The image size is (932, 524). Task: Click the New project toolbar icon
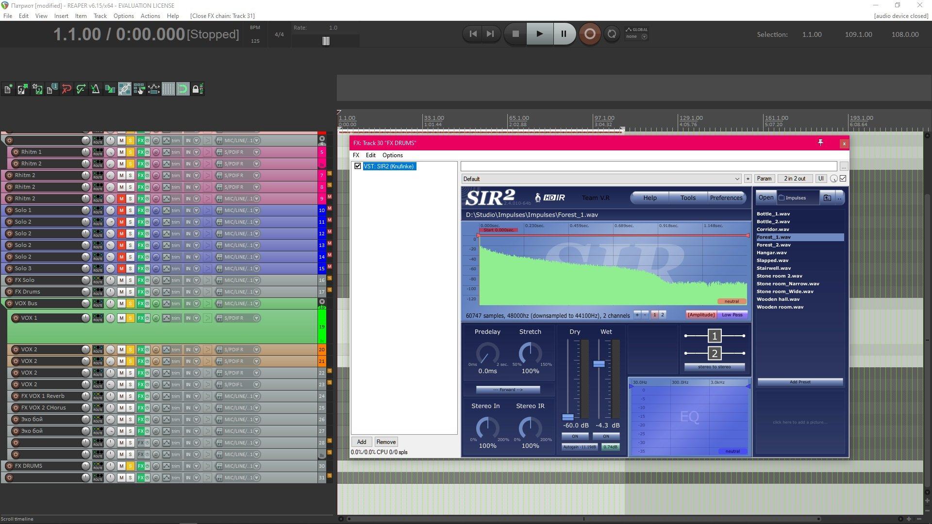pyautogui.click(x=8, y=89)
